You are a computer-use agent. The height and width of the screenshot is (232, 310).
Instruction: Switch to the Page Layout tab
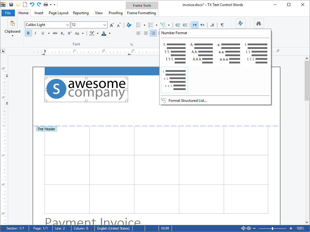click(x=58, y=13)
